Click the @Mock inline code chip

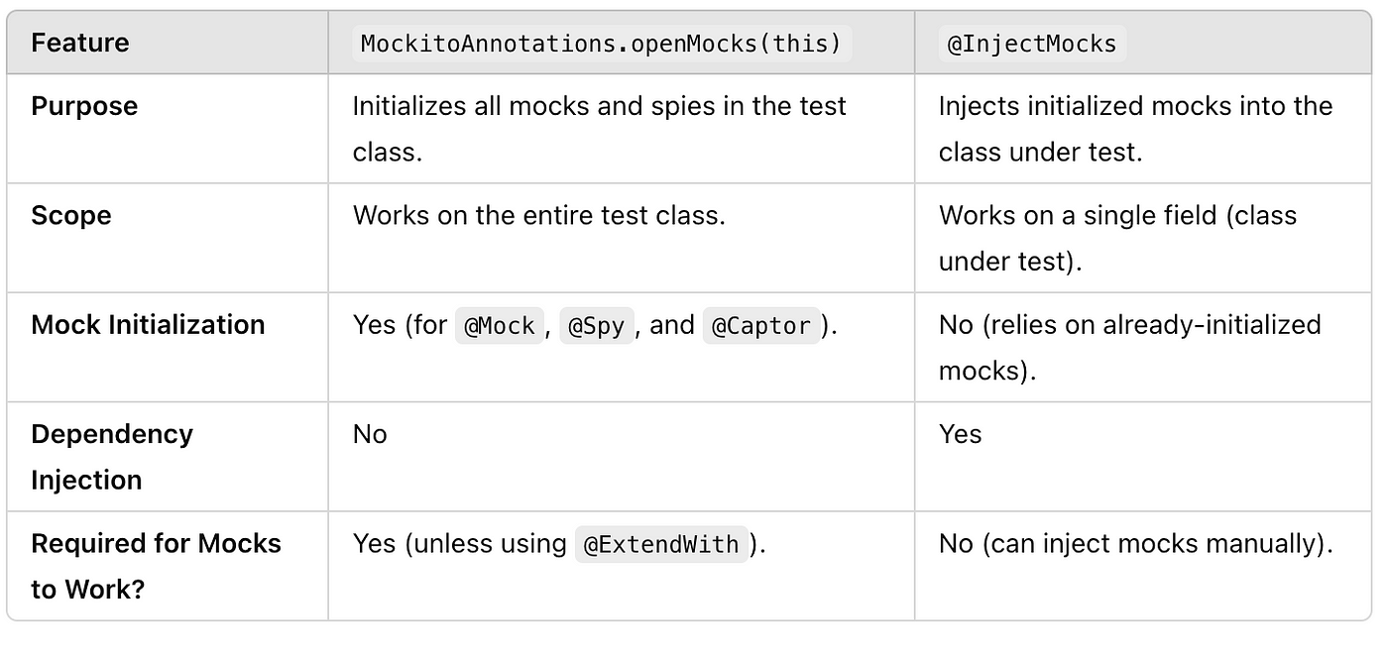pos(500,326)
